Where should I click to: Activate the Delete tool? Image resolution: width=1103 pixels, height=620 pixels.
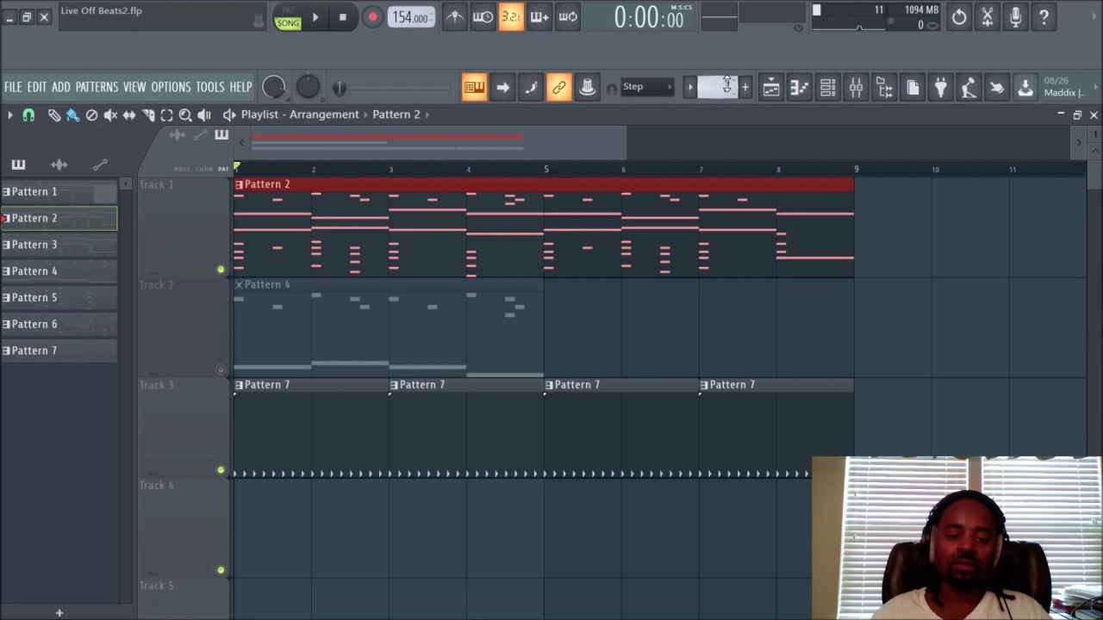click(92, 115)
